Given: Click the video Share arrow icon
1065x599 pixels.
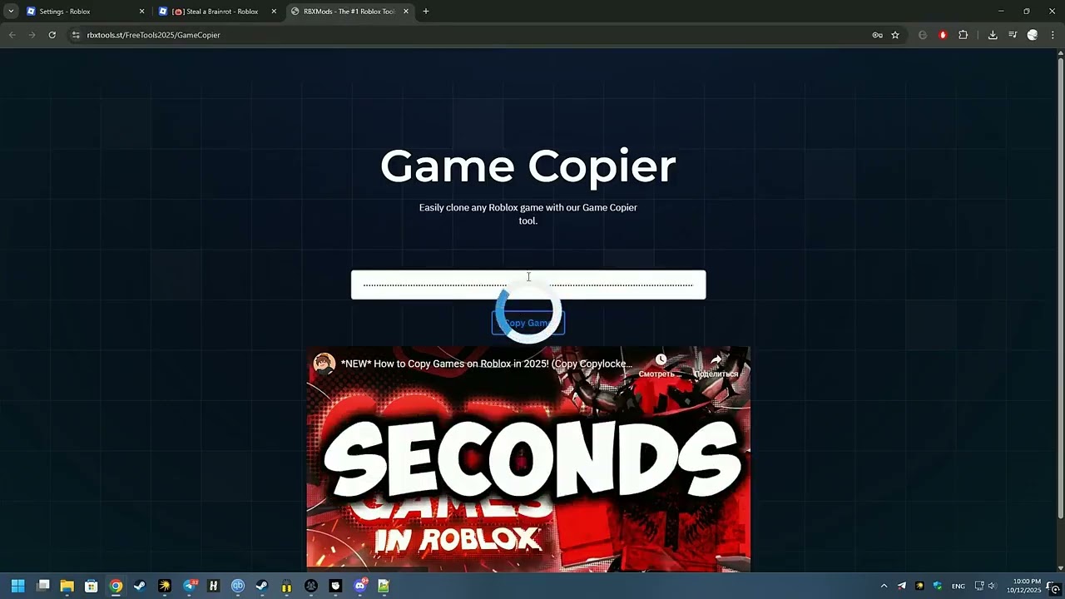Looking at the screenshot, I should (x=716, y=360).
